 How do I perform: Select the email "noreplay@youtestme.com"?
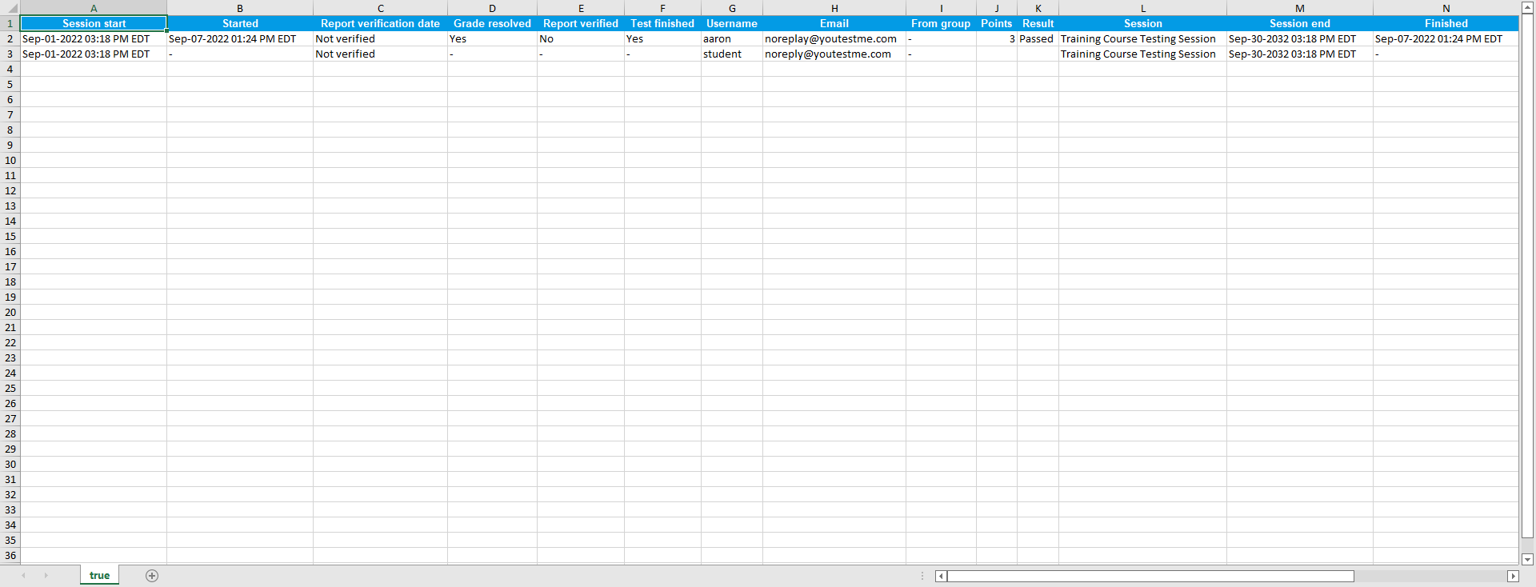(834, 38)
